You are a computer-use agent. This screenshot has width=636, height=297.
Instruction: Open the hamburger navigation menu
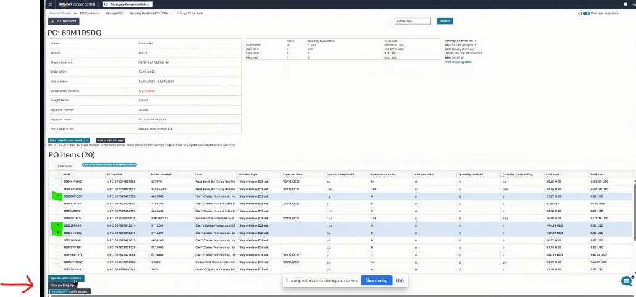pyautogui.click(x=50, y=4)
